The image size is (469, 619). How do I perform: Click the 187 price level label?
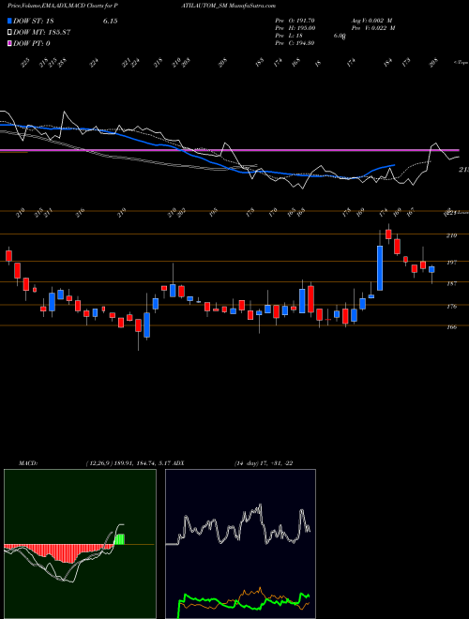tap(451, 284)
